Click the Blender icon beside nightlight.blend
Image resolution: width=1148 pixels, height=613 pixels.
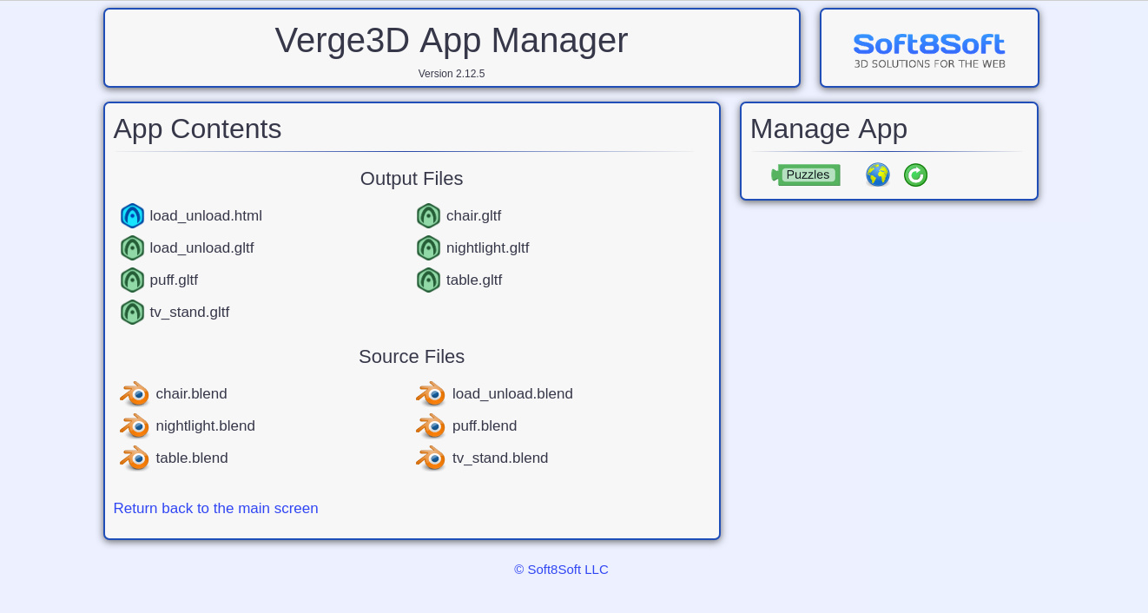(x=135, y=425)
